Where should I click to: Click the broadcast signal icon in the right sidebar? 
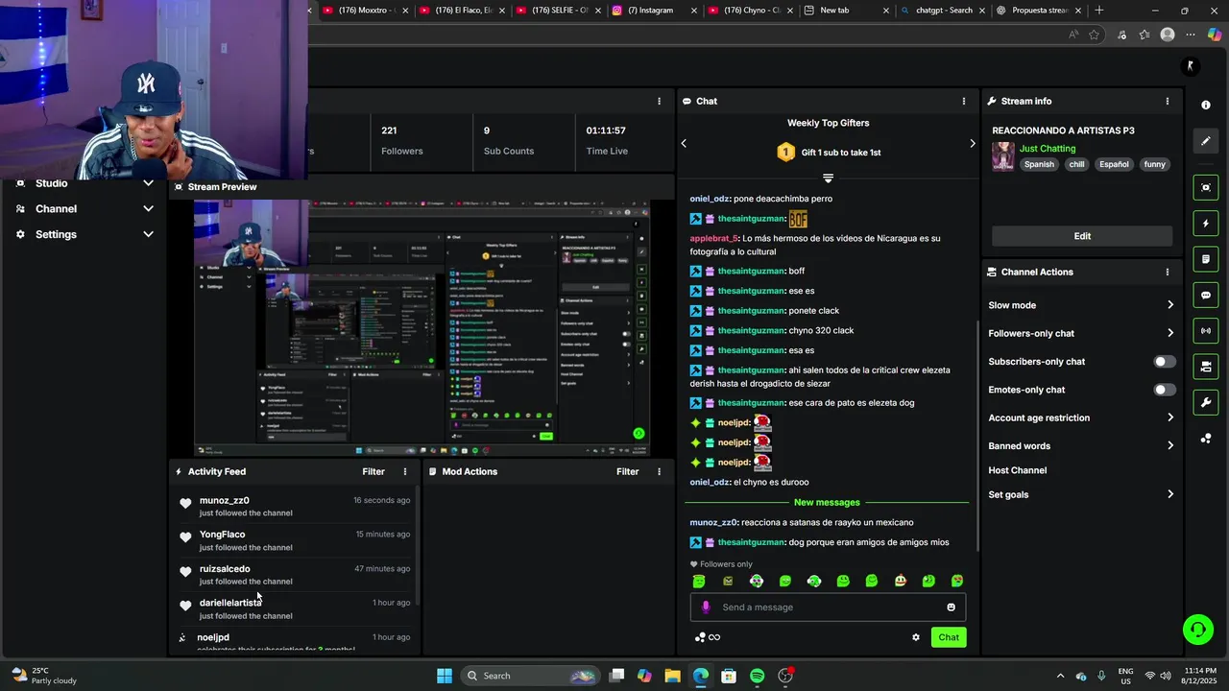coord(1206,331)
